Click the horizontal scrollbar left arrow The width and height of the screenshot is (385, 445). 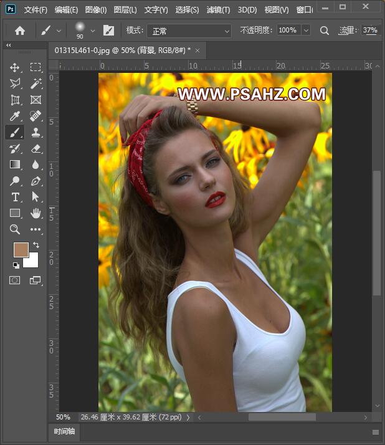(x=199, y=417)
